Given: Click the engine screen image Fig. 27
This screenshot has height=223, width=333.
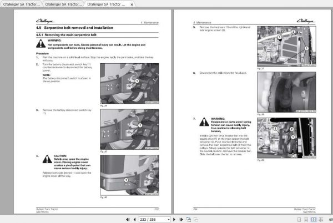Looking at the screenshot, I should [286, 46].
